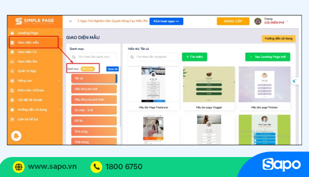Click the Cài đặt tài khoản gear icon
The width and height of the screenshot is (309, 177).
click(x=12, y=100)
